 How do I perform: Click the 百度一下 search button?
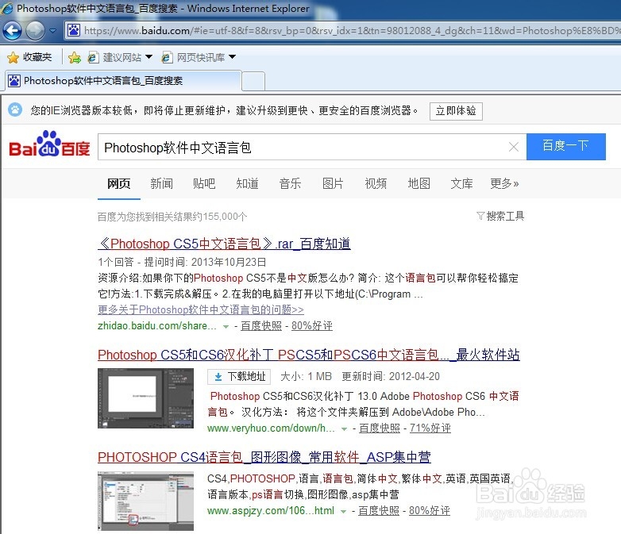[566, 147]
